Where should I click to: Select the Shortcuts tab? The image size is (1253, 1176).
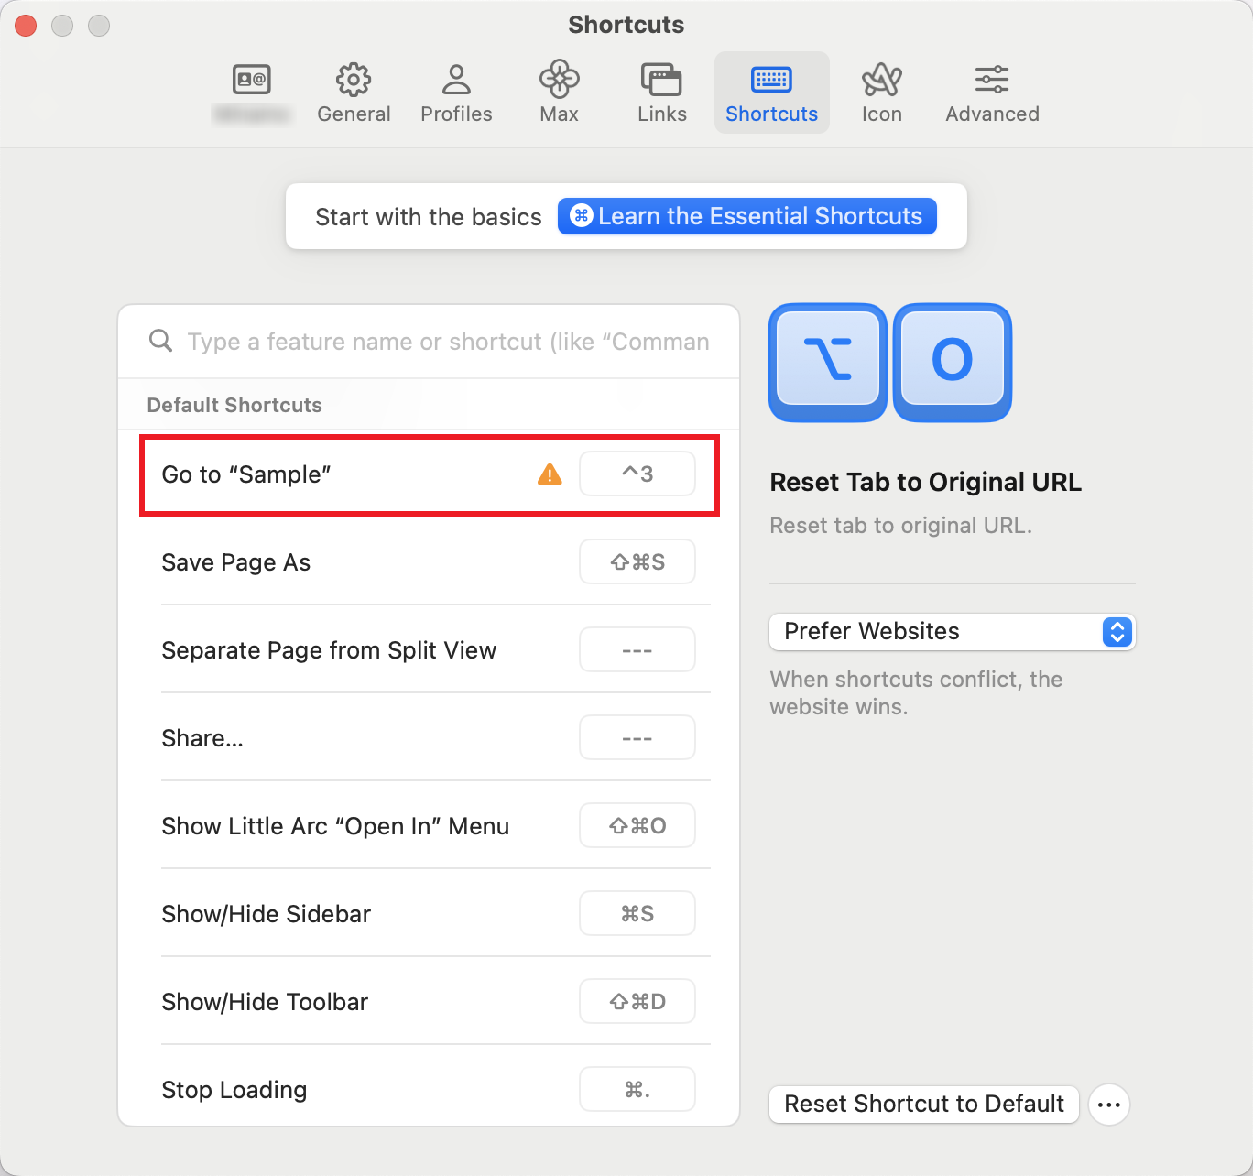pos(771,93)
